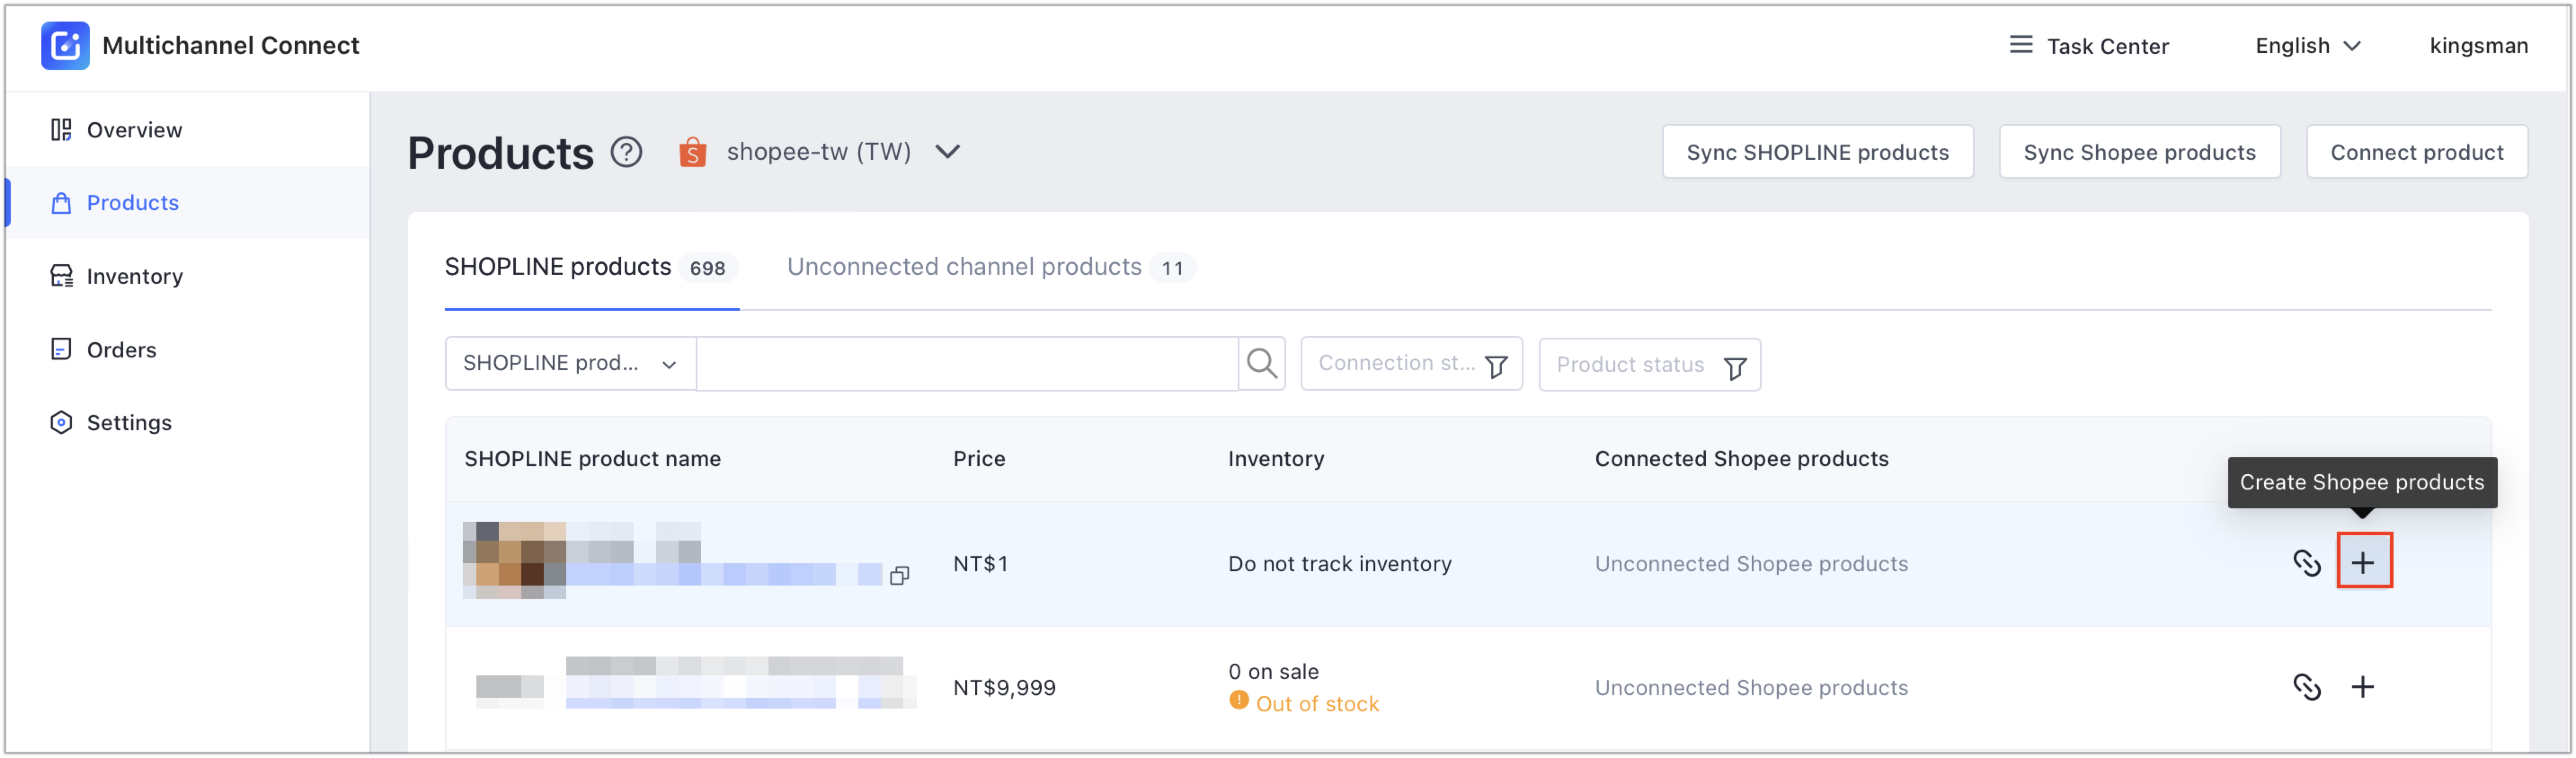Click Unconnected Shopee products in NT$9,999 row

[1751, 688]
